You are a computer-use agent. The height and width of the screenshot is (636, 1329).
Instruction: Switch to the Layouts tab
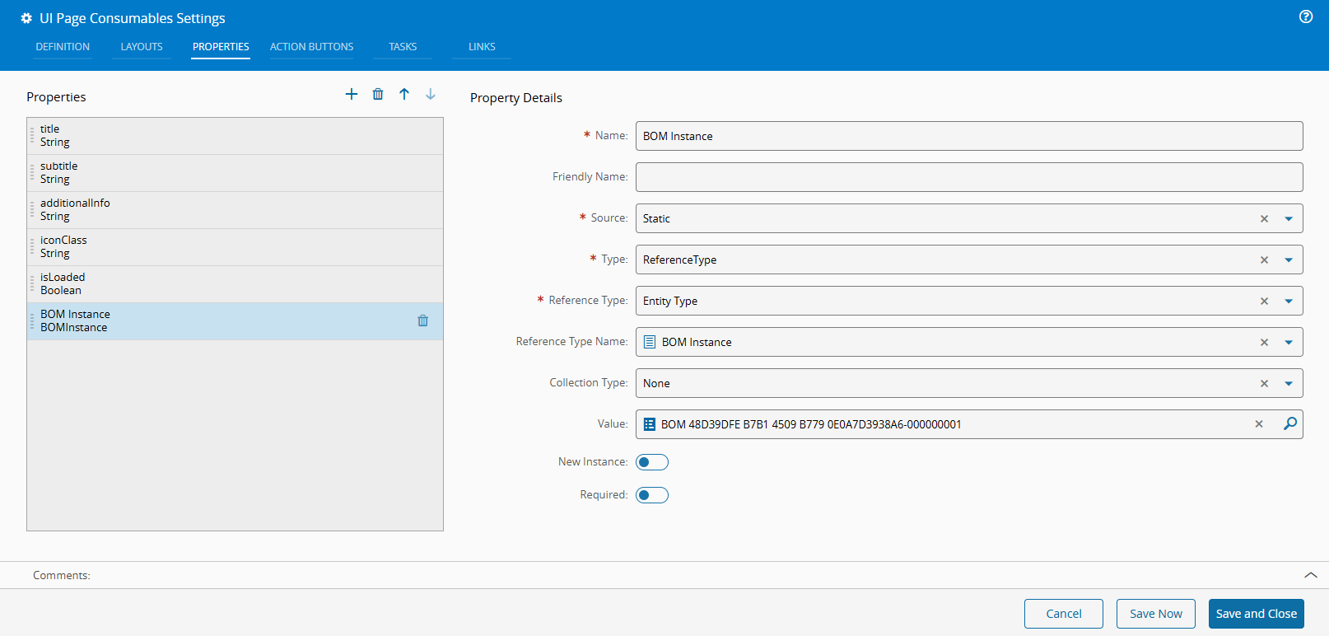point(142,47)
